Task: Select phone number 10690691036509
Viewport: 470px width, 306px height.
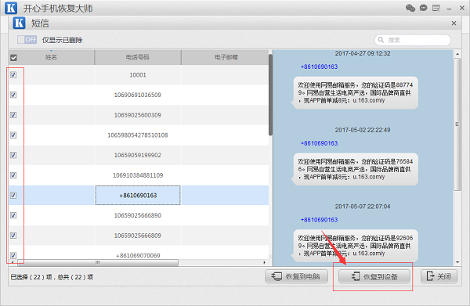Action: tap(138, 95)
